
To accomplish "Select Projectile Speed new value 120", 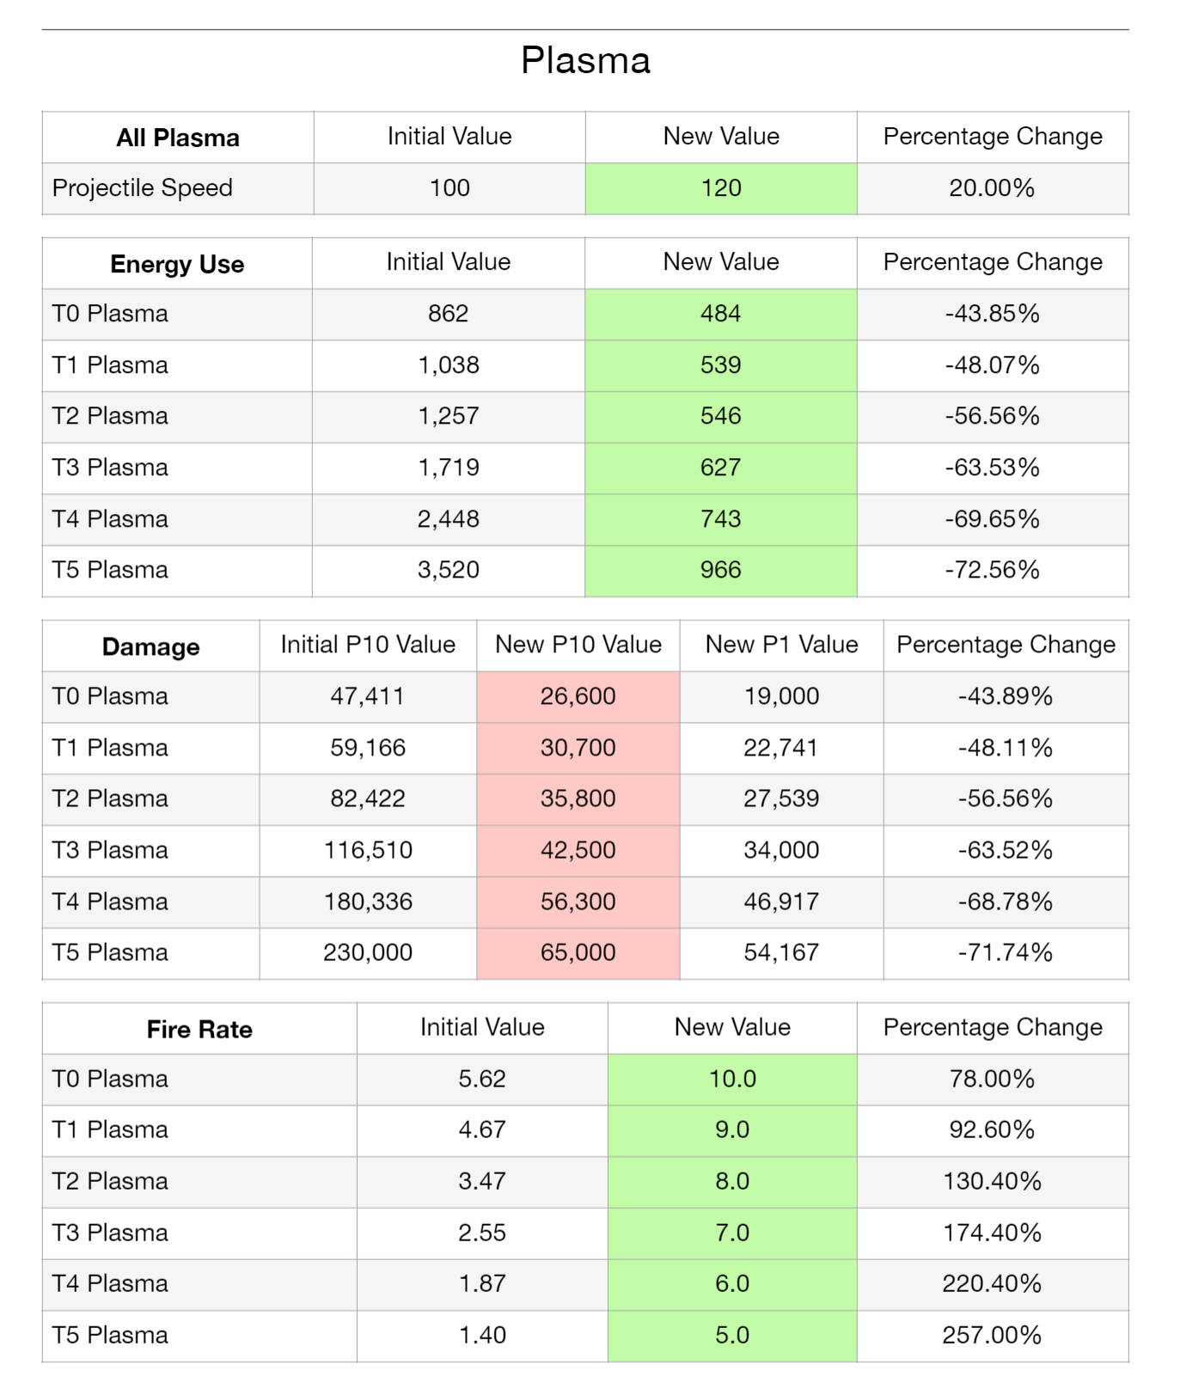I will (x=721, y=188).
